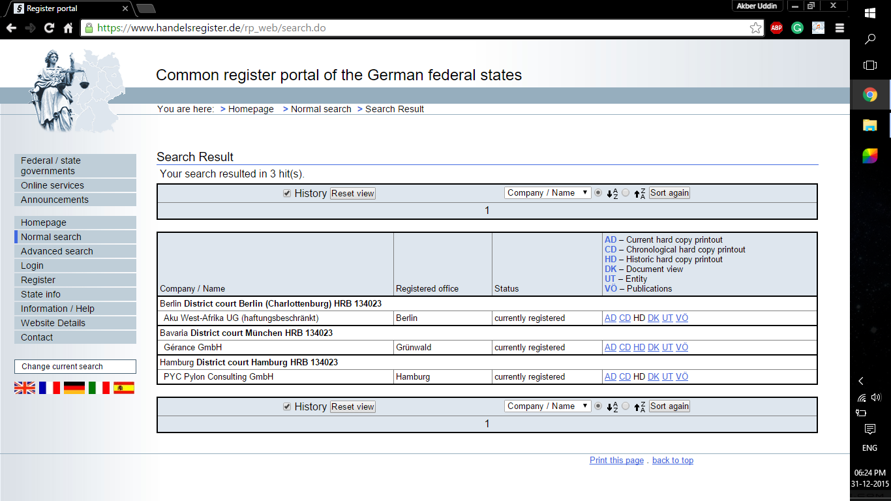Open the Windows Start menu
Viewport: 891px width, 501px height.
click(x=870, y=13)
